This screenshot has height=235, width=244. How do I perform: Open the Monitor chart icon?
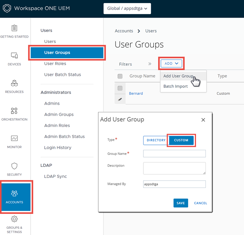click(14, 138)
